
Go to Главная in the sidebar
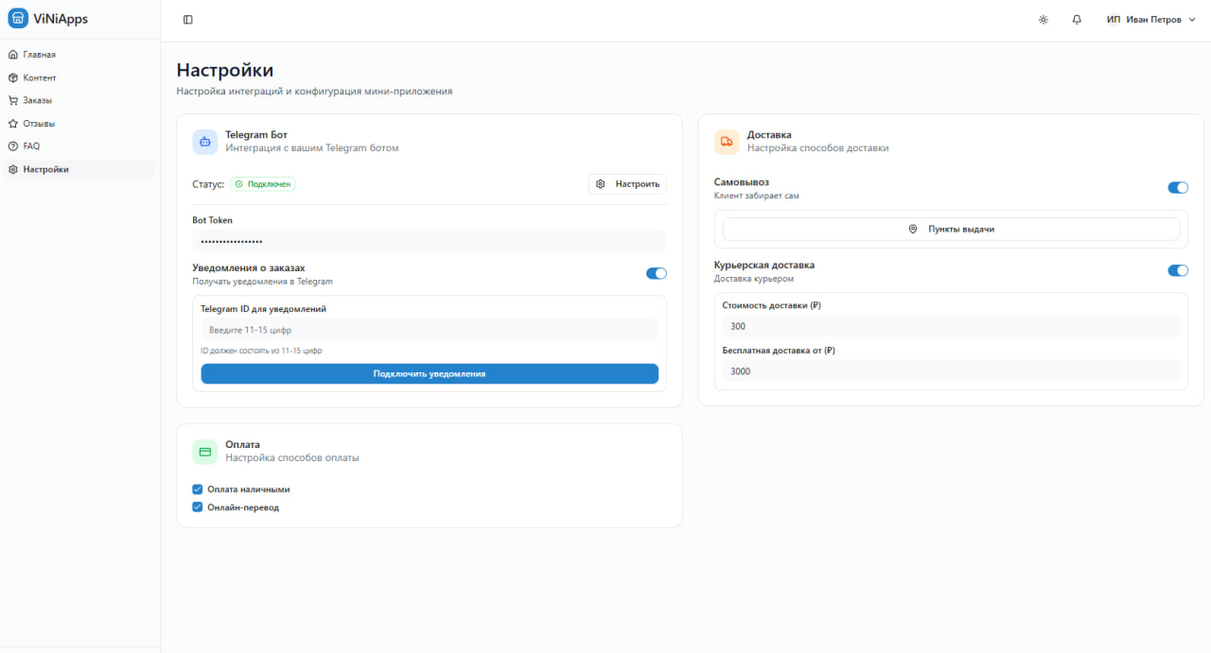(x=40, y=55)
